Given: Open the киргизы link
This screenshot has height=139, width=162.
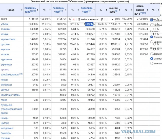Looking at the screenshot, I should tap(5, 49).
